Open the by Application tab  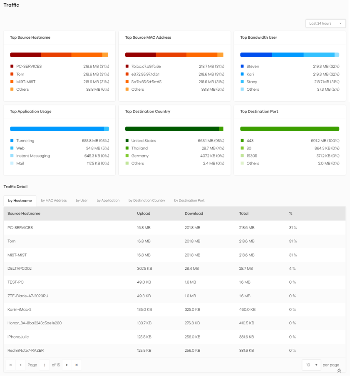coord(108,200)
